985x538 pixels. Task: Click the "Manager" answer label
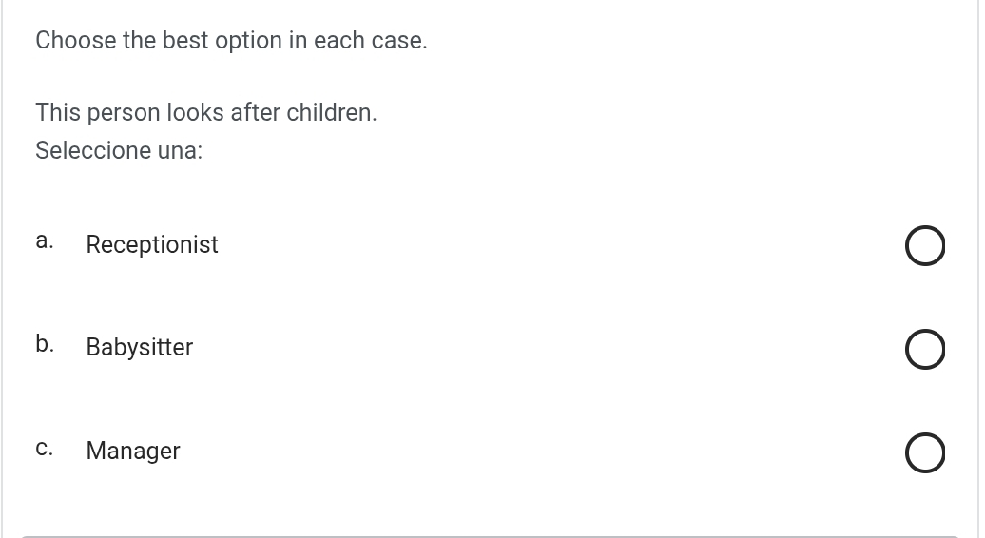(x=133, y=451)
